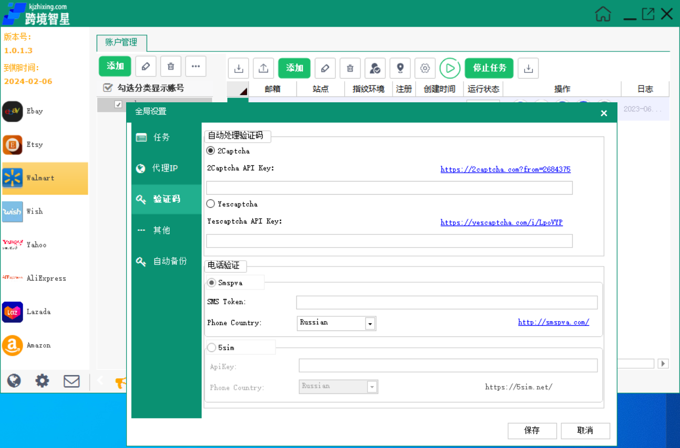
Task: Click 添加 above the 勾选分类显示账号 checkbox
Action: click(115, 66)
